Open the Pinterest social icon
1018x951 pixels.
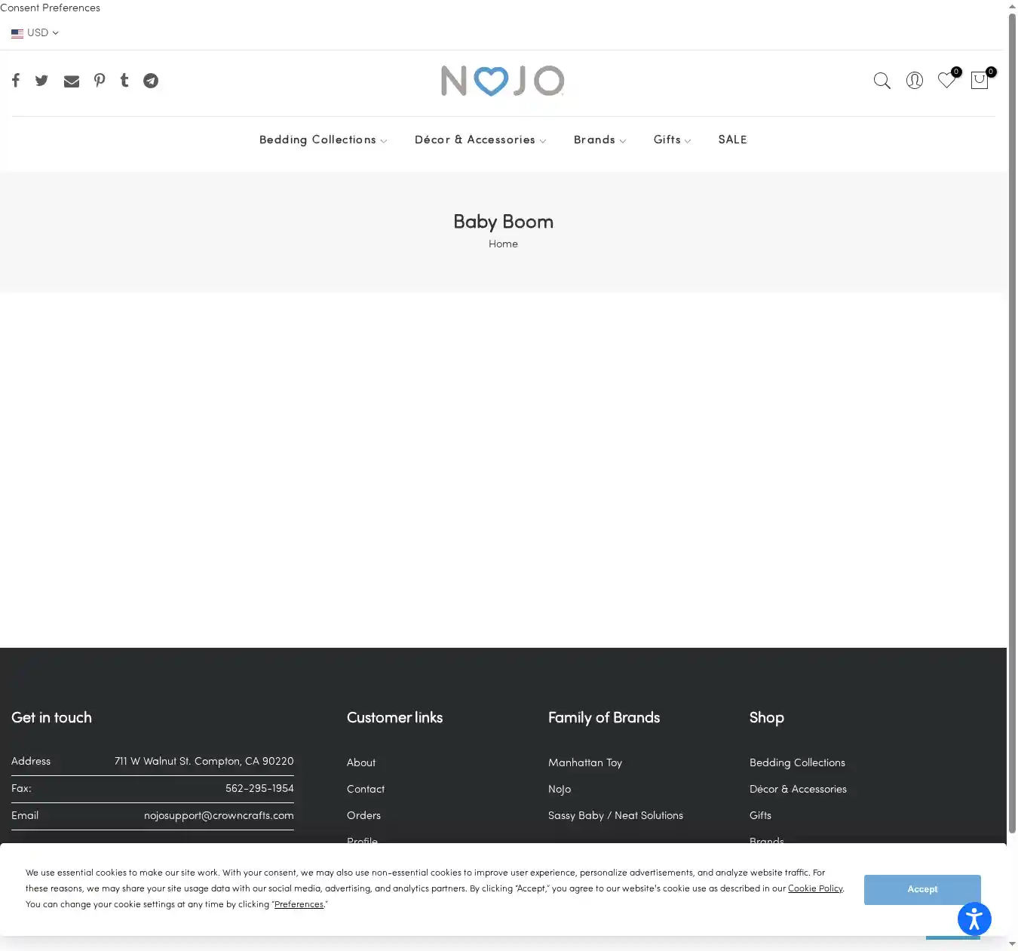click(100, 81)
